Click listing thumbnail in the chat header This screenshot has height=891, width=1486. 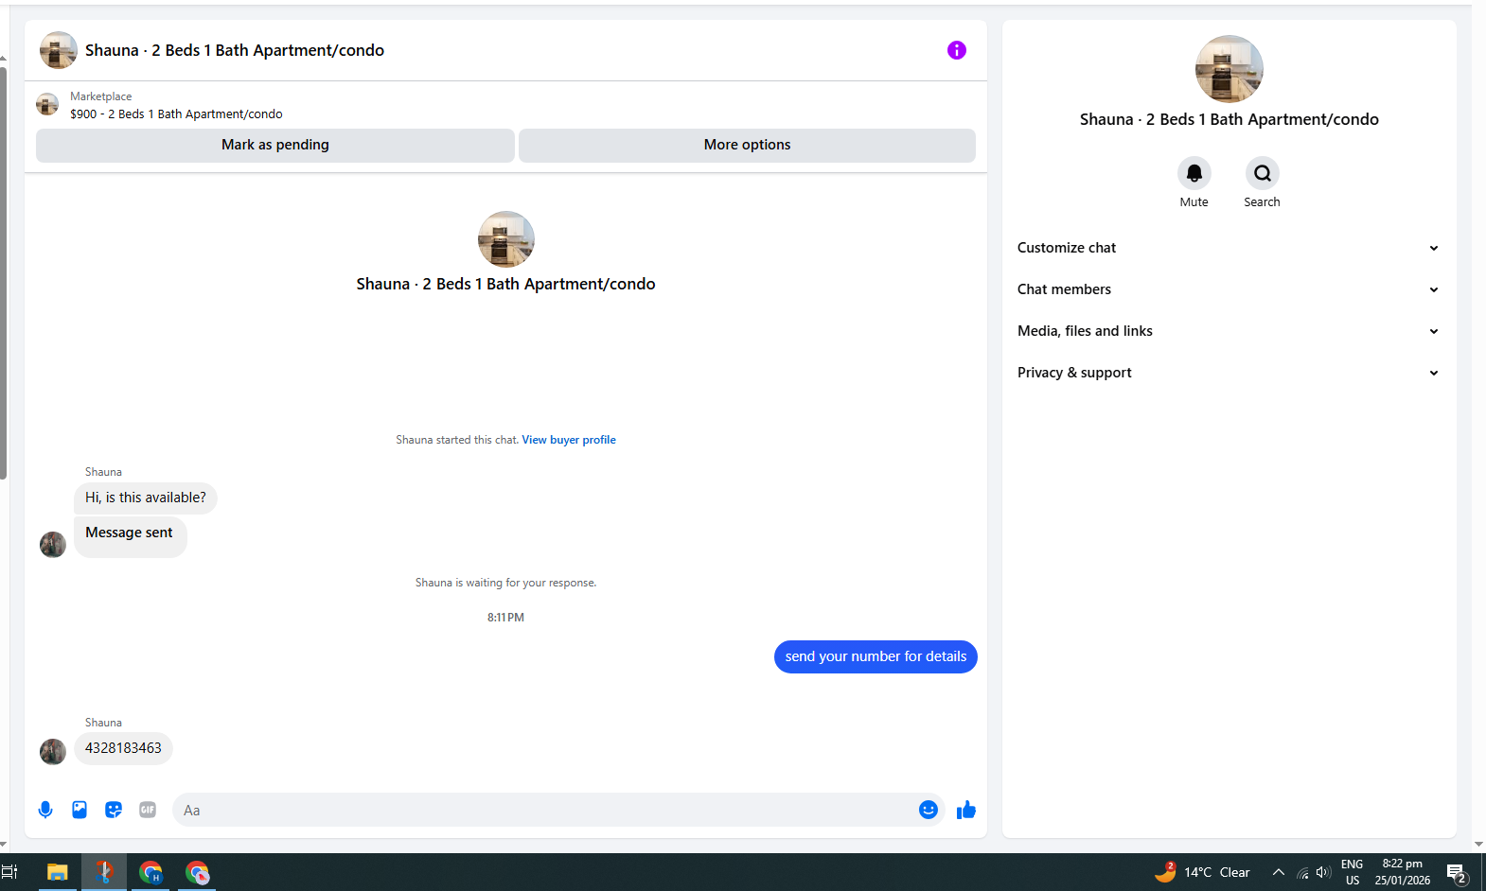pos(58,50)
